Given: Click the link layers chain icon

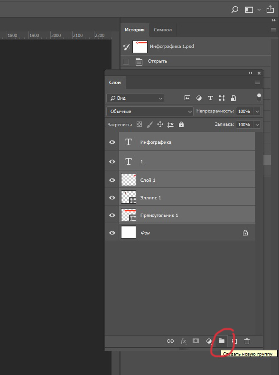Looking at the screenshot, I should (x=170, y=341).
